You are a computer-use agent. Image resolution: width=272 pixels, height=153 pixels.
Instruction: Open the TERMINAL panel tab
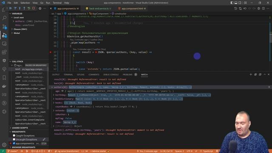pos(68,75)
